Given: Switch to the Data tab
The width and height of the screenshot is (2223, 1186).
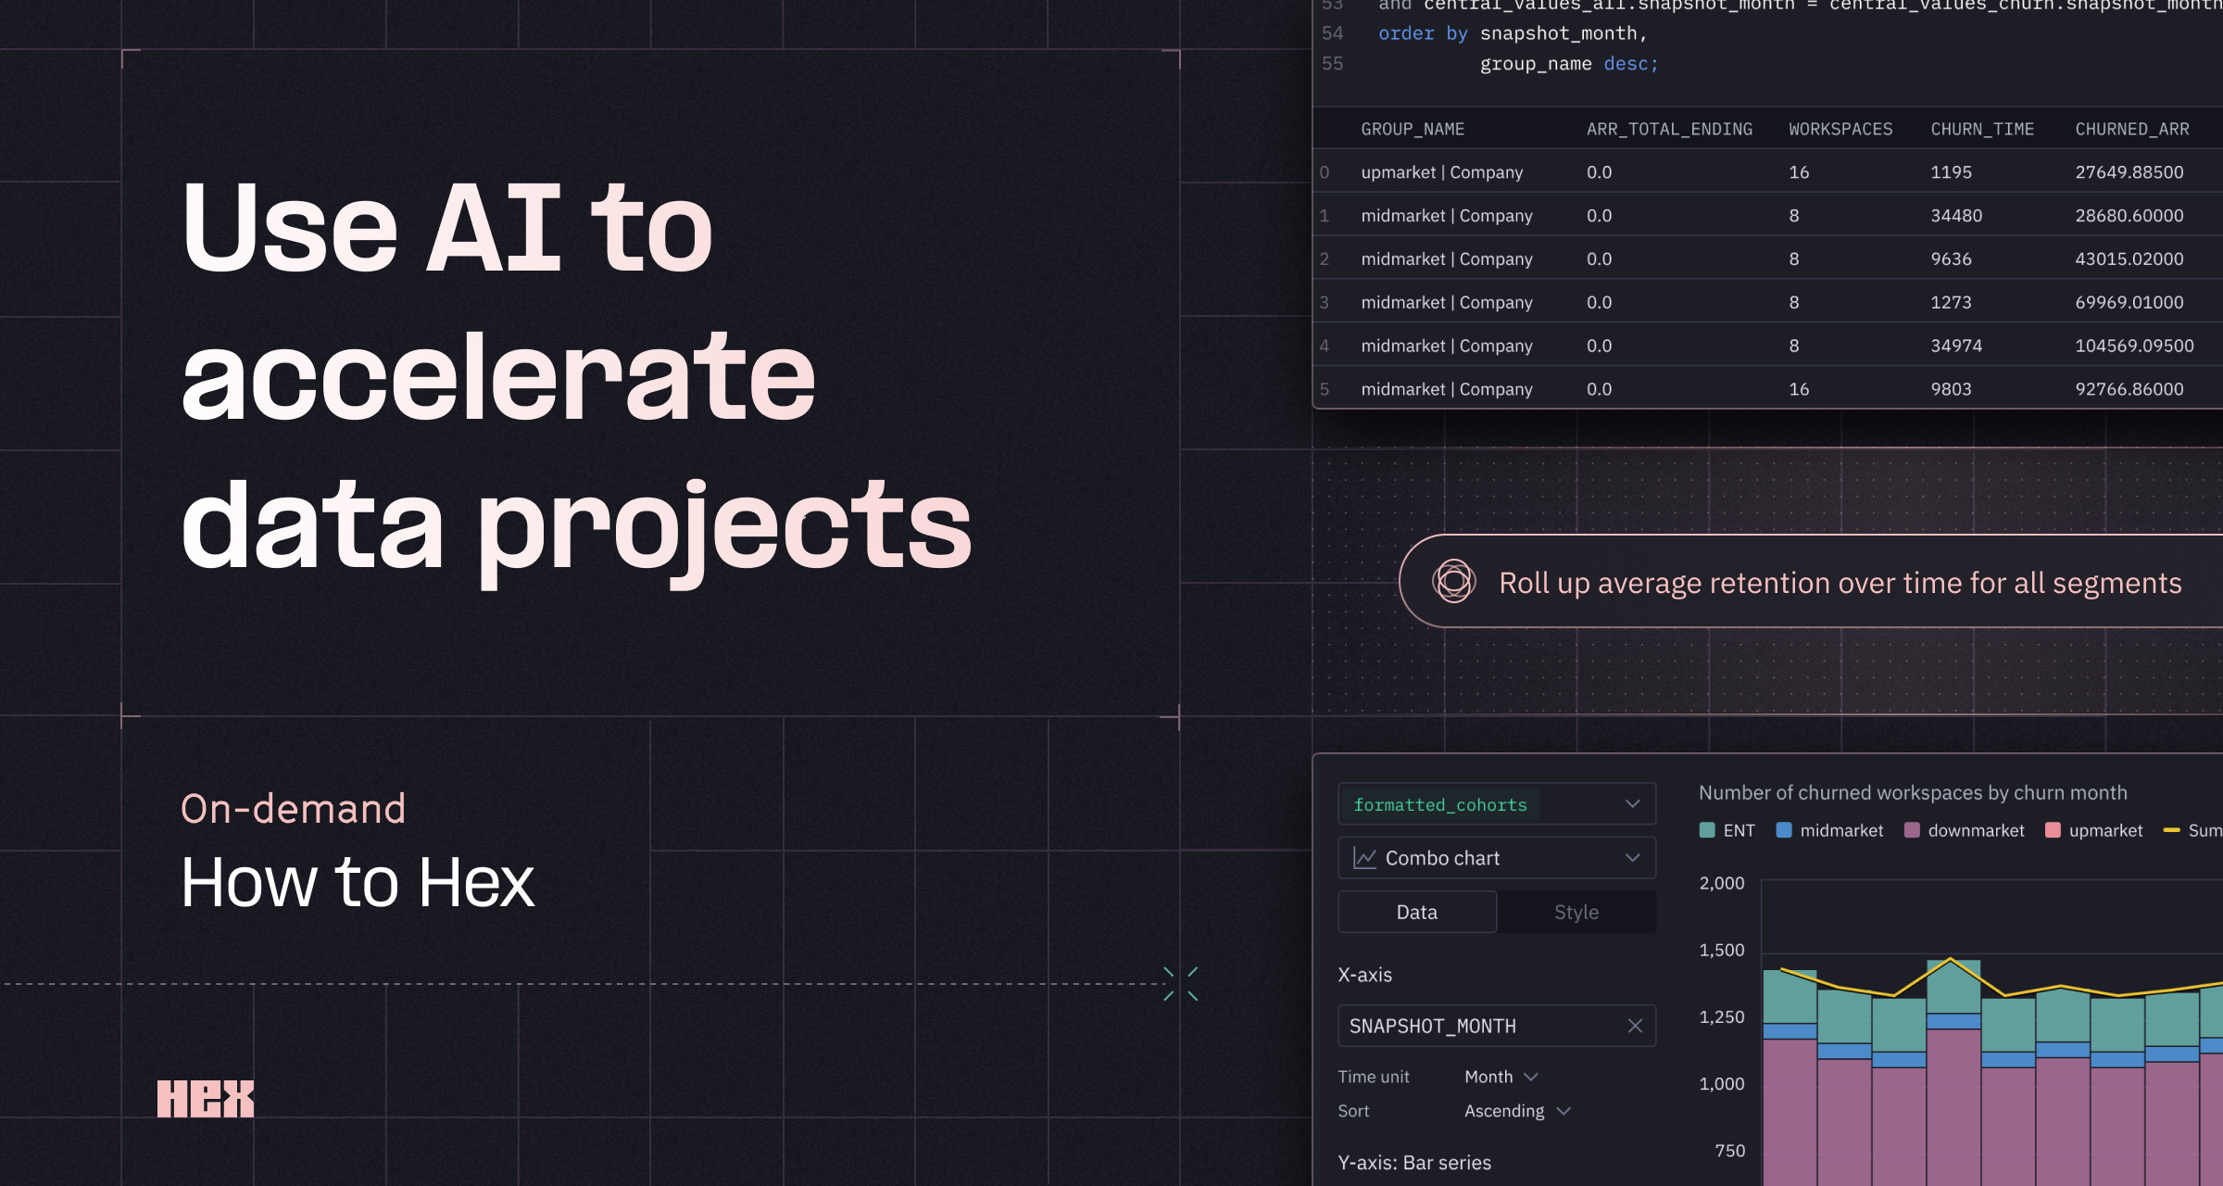Looking at the screenshot, I should (x=1416, y=912).
